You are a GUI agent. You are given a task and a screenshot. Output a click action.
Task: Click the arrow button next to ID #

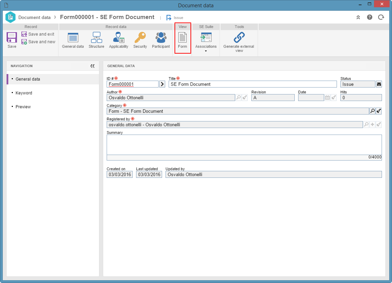coord(162,84)
